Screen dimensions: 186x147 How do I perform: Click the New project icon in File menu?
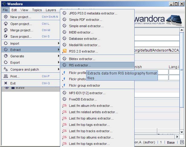pos(6,17)
